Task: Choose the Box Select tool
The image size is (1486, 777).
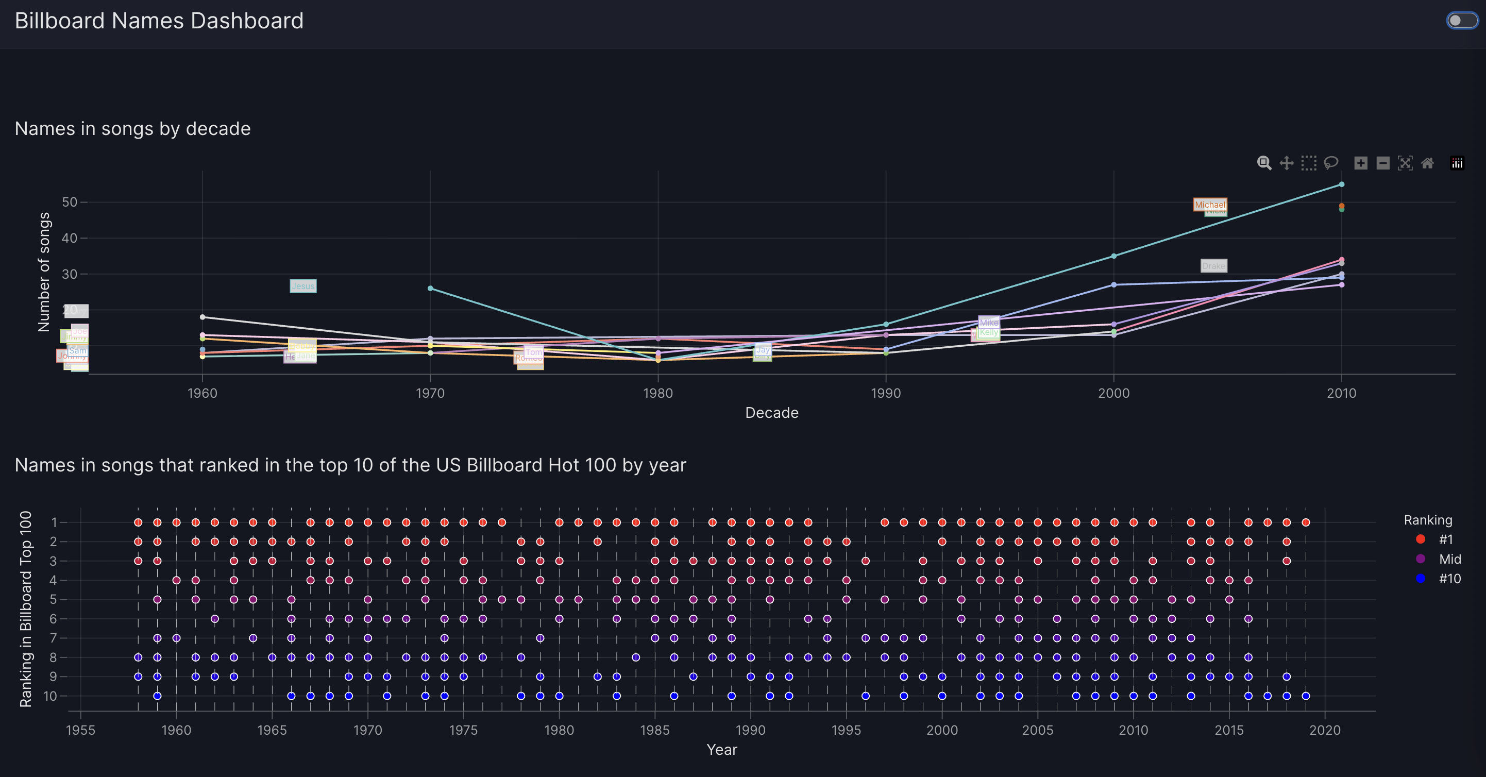Action: point(1309,163)
